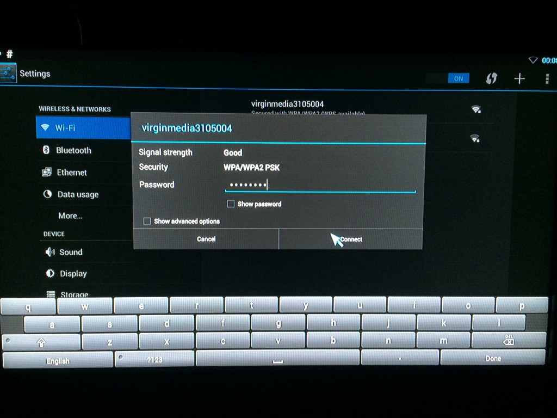Tap the p key
Viewport: 557px width, 418px height.
coord(522,306)
